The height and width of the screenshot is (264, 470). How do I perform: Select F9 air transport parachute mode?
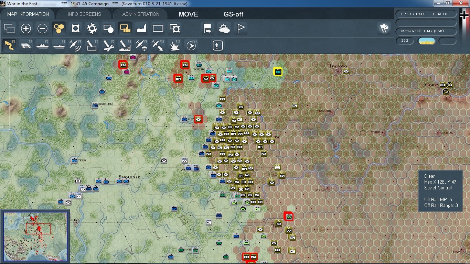click(x=141, y=45)
